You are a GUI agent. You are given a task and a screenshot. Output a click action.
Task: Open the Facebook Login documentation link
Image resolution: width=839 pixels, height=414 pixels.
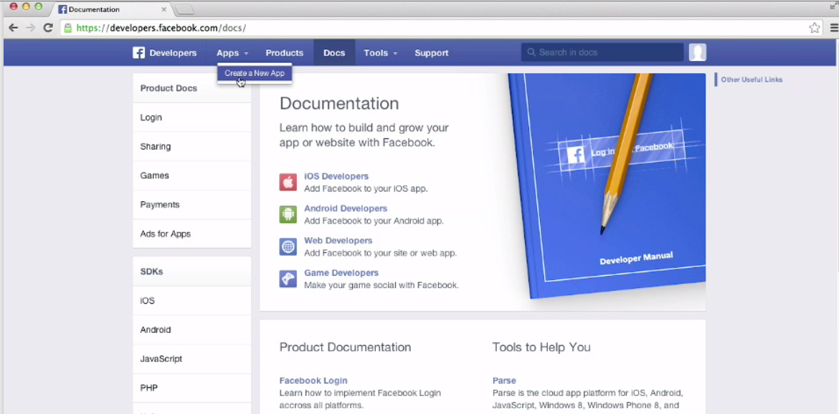pos(313,380)
